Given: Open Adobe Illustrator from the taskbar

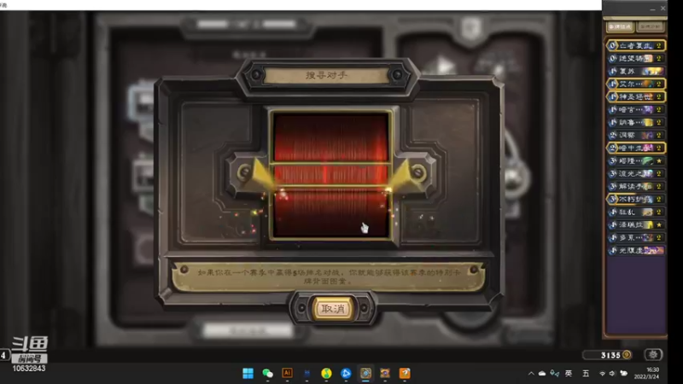Looking at the screenshot, I should click(287, 373).
